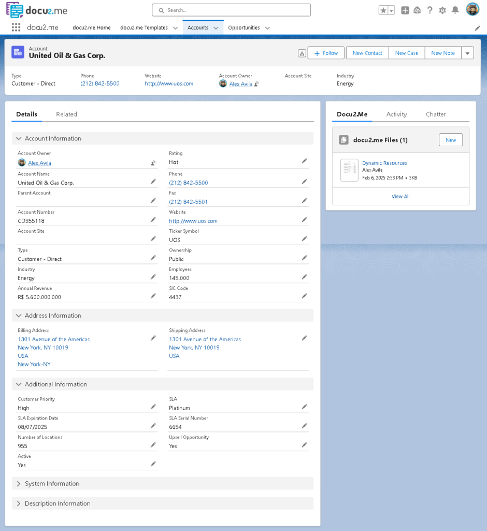
Task: Open the notifications bell
Action: click(x=455, y=10)
